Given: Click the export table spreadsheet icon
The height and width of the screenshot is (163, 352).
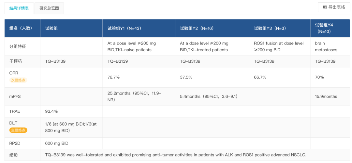Looking at the screenshot, I should coord(325,7).
